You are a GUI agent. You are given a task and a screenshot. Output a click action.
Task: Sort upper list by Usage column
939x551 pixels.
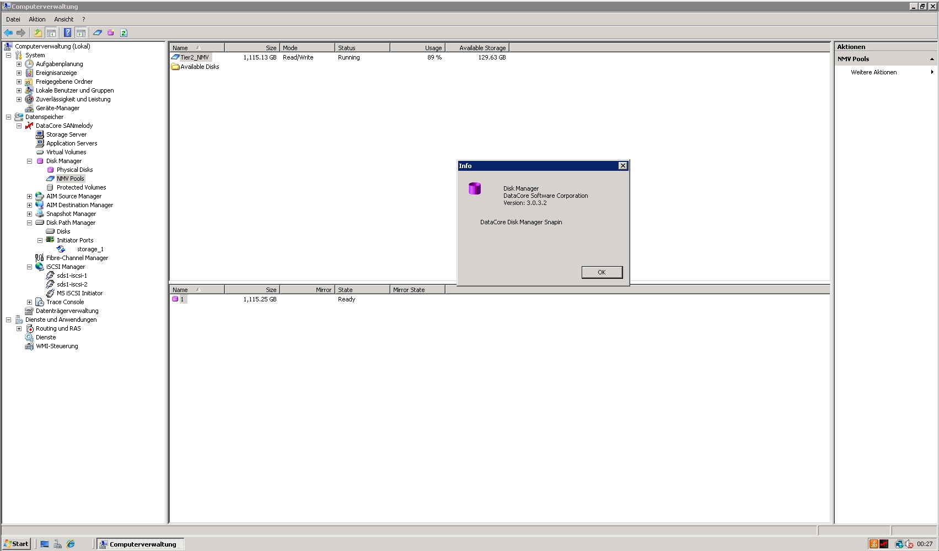pyautogui.click(x=417, y=48)
